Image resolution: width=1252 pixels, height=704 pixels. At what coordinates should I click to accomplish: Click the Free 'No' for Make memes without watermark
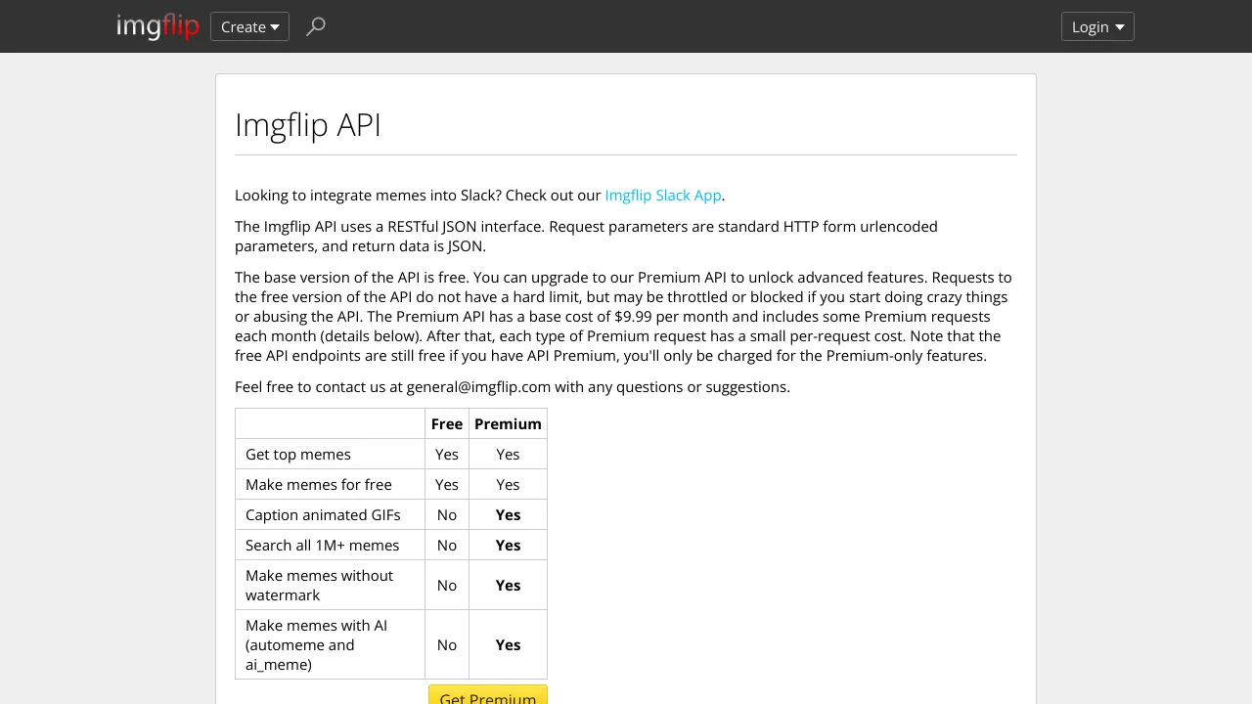(x=447, y=585)
